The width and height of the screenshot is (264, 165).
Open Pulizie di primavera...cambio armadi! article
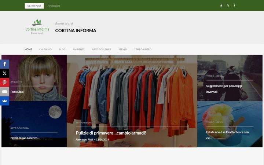[111, 133]
